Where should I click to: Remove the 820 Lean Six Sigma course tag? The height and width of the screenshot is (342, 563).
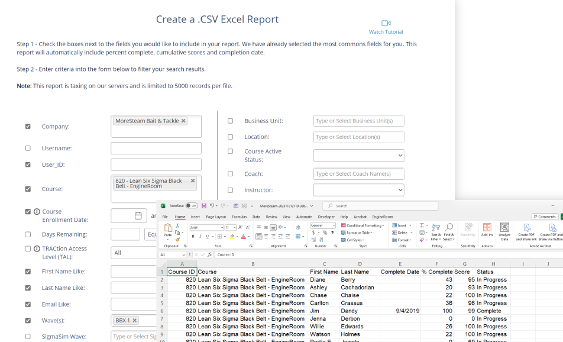coord(193,180)
